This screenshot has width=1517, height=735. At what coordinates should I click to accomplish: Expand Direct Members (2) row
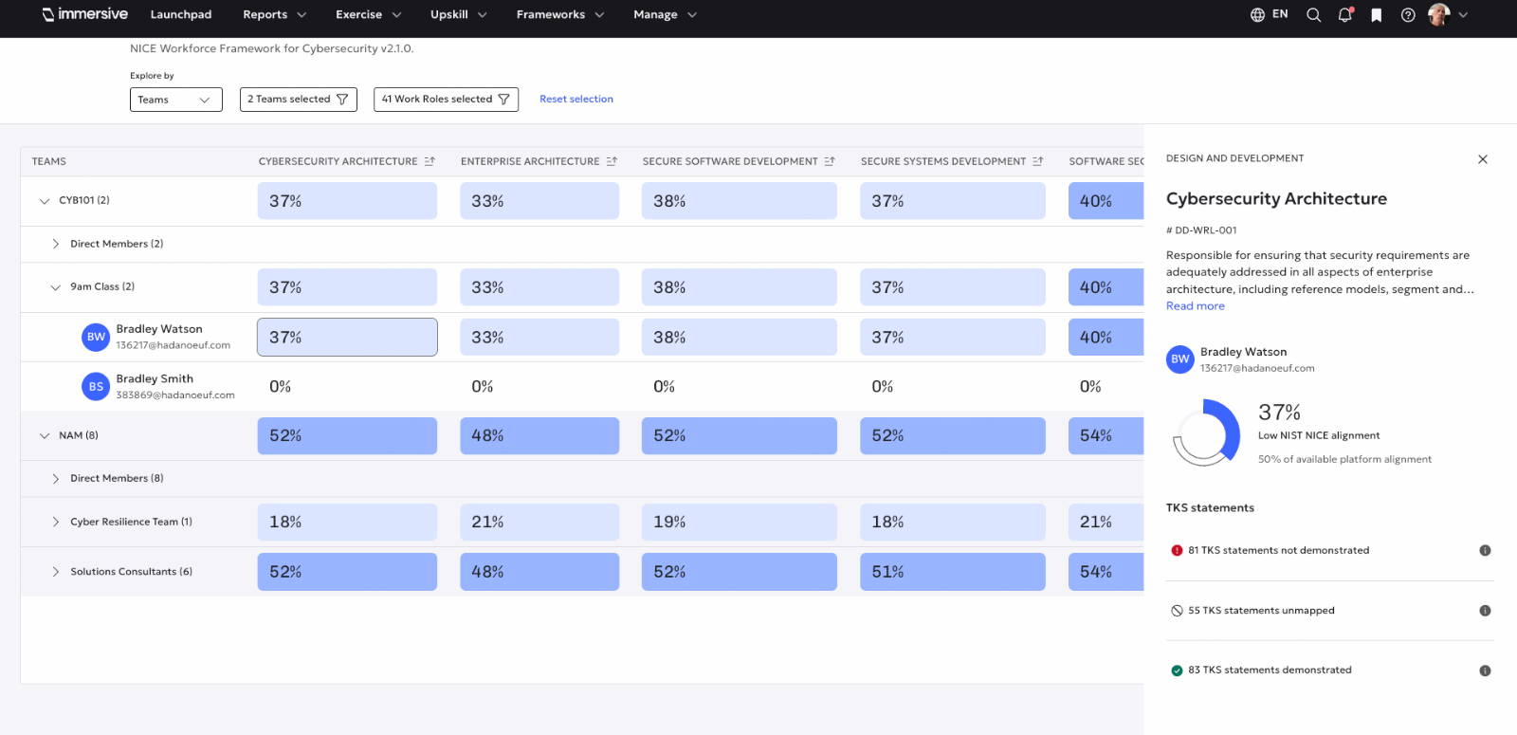tap(55, 244)
